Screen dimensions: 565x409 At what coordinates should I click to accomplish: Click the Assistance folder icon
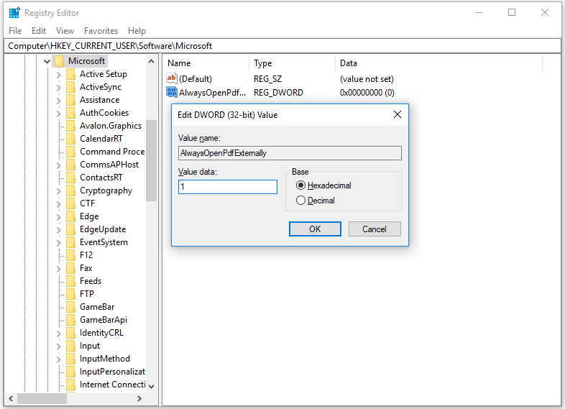coord(70,100)
